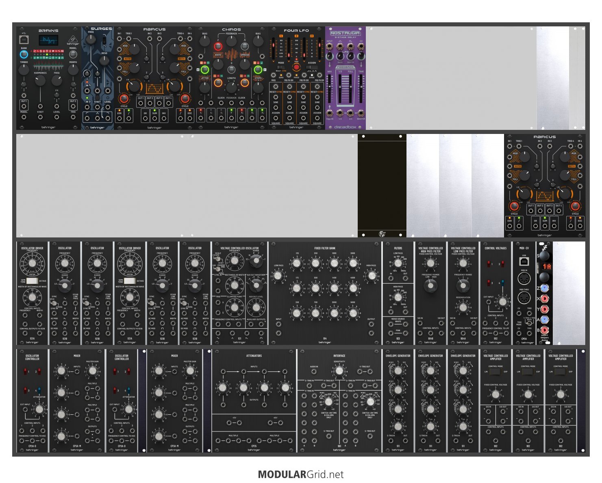602x483 pixels.
Task: Hit the red FREE button on Four LFO
Action: point(296,67)
